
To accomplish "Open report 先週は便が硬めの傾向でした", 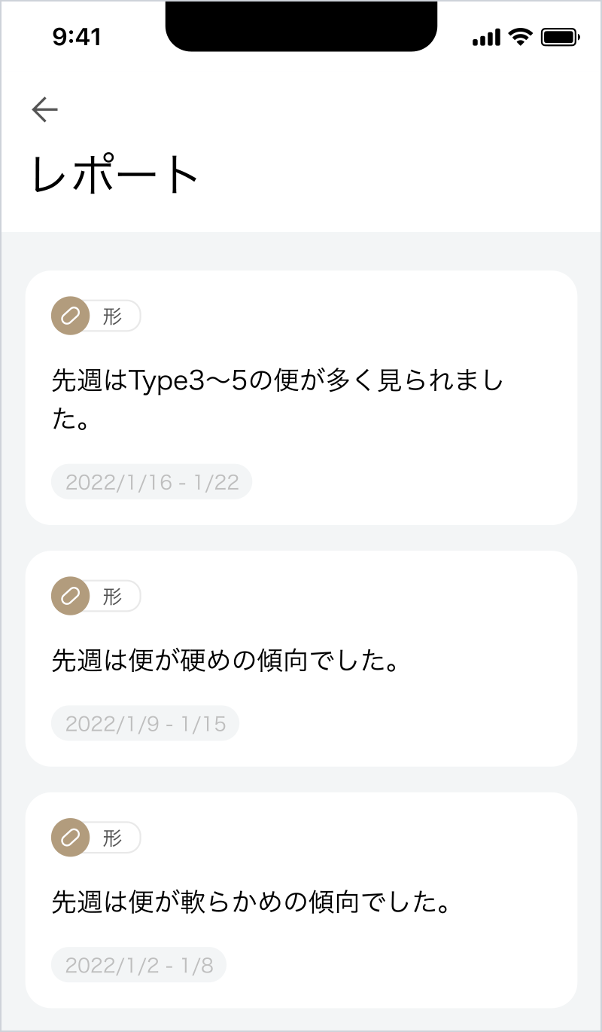I will [224, 661].
